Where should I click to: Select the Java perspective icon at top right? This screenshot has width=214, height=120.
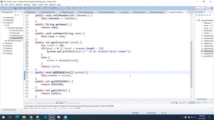click(x=212, y=8)
